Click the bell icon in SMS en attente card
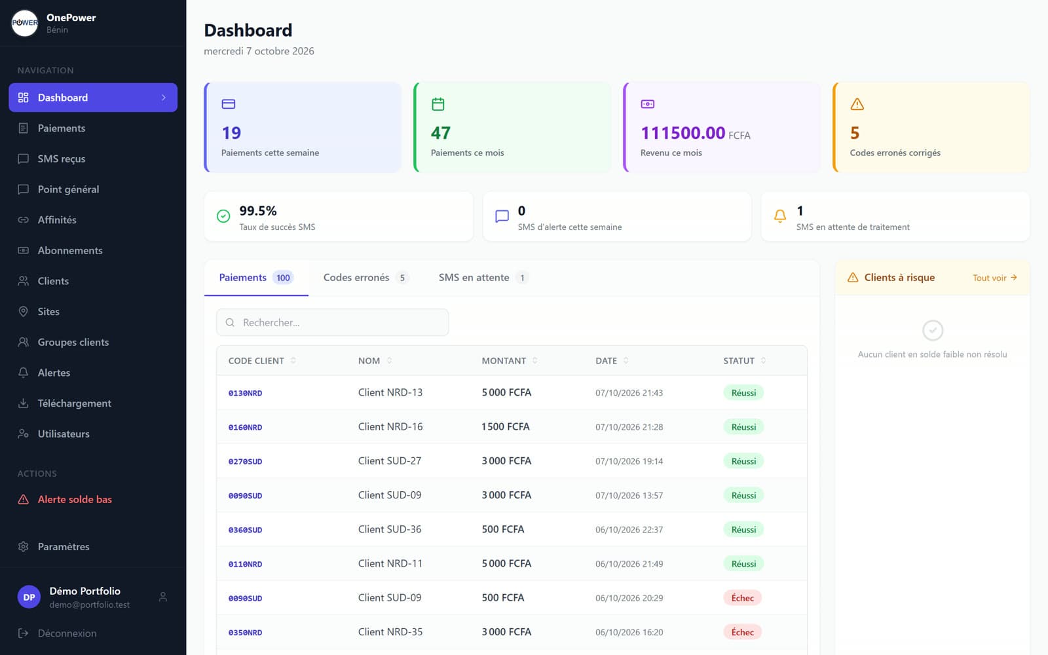Image resolution: width=1048 pixels, height=655 pixels. pyautogui.click(x=779, y=216)
